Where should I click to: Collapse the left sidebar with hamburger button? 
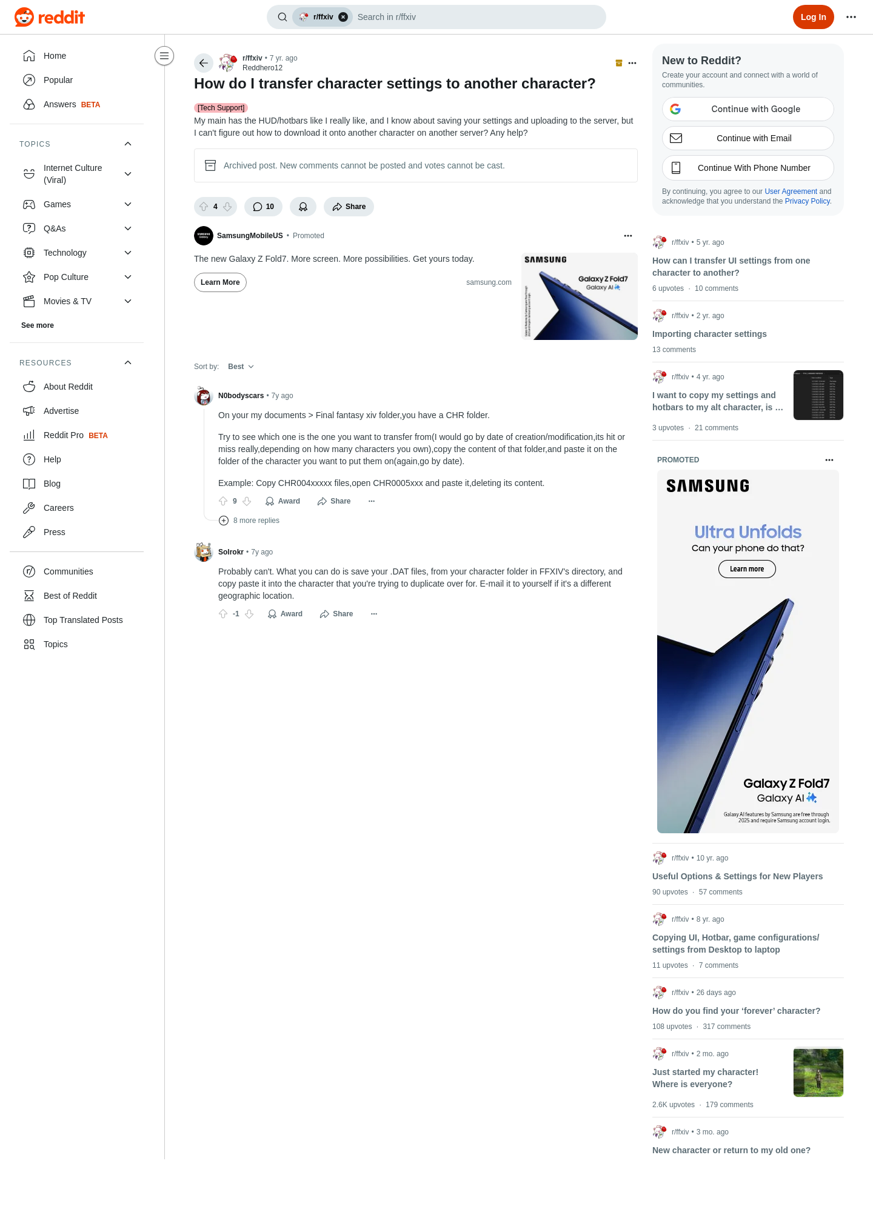pyautogui.click(x=164, y=56)
